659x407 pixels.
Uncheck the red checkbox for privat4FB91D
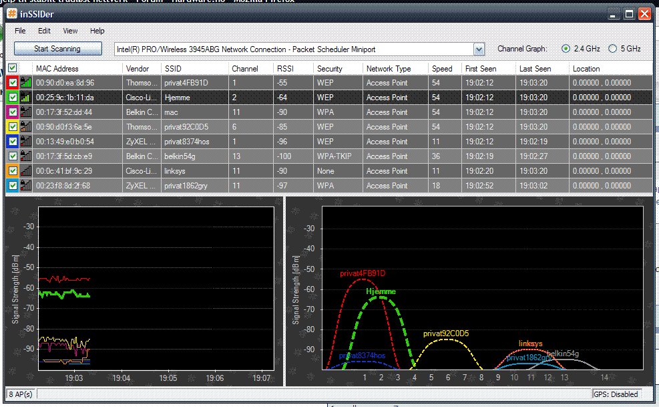13,83
